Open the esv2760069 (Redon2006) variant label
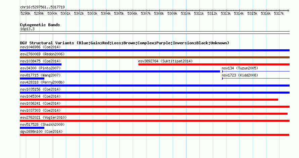The height and width of the screenshot is (158, 299). [42, 54]
